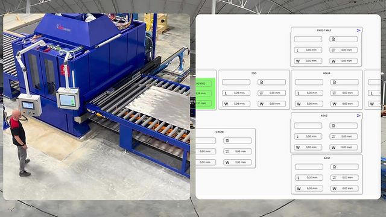This screenshot has width=386, height=217.
Task: Click the send arrow on AGV2 panel
Action: coord(359,116)
